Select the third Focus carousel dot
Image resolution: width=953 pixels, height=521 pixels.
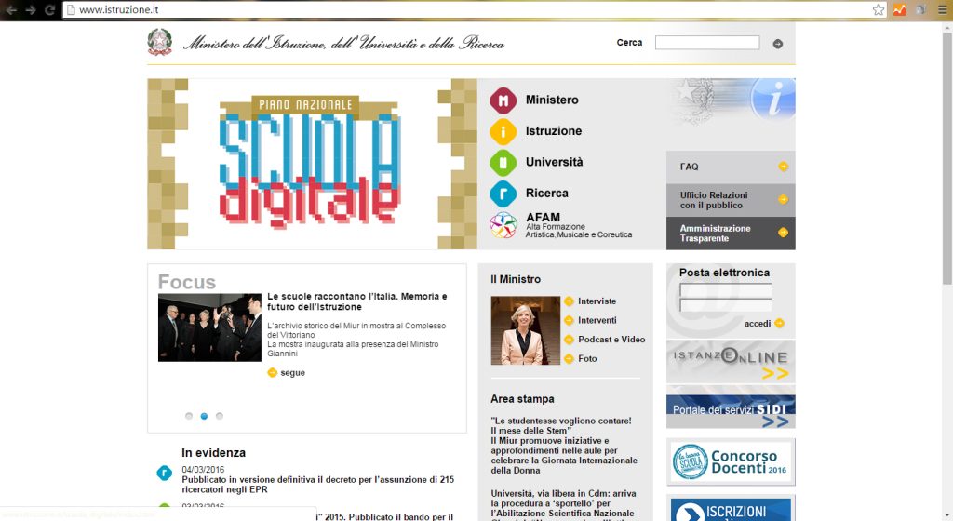[220, 416]
